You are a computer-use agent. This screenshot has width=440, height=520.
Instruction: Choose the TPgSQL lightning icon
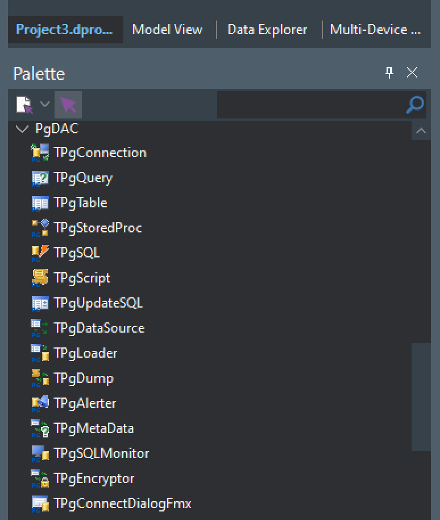pyautogui.click(x=40, y=253)
